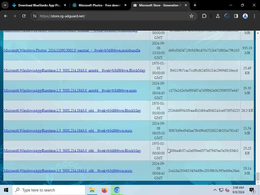Click the page scrollbar down arrow
Image resolution: width=260 pixels, height=195 pixels.
(x=258, y=183)
